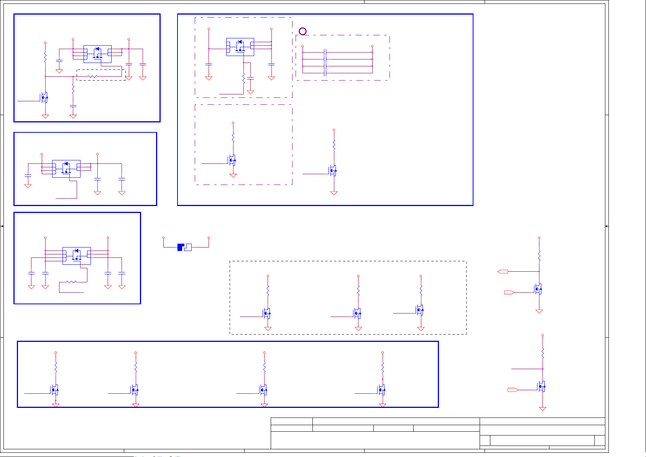Select the tall multi-line capacitor in the purple dashed box
646x457 pixels.
(x=325, y=63)
